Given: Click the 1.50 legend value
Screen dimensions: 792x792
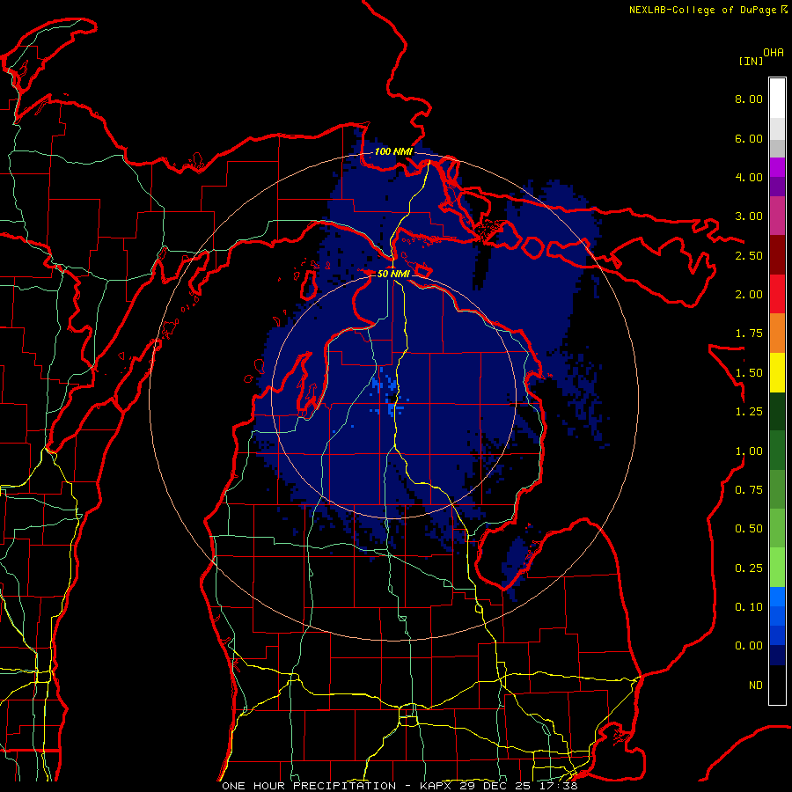Looking at the screenshot, I should coord(749,373).
